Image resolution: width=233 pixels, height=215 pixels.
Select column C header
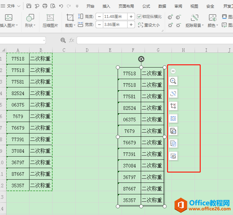coord(64,50)
